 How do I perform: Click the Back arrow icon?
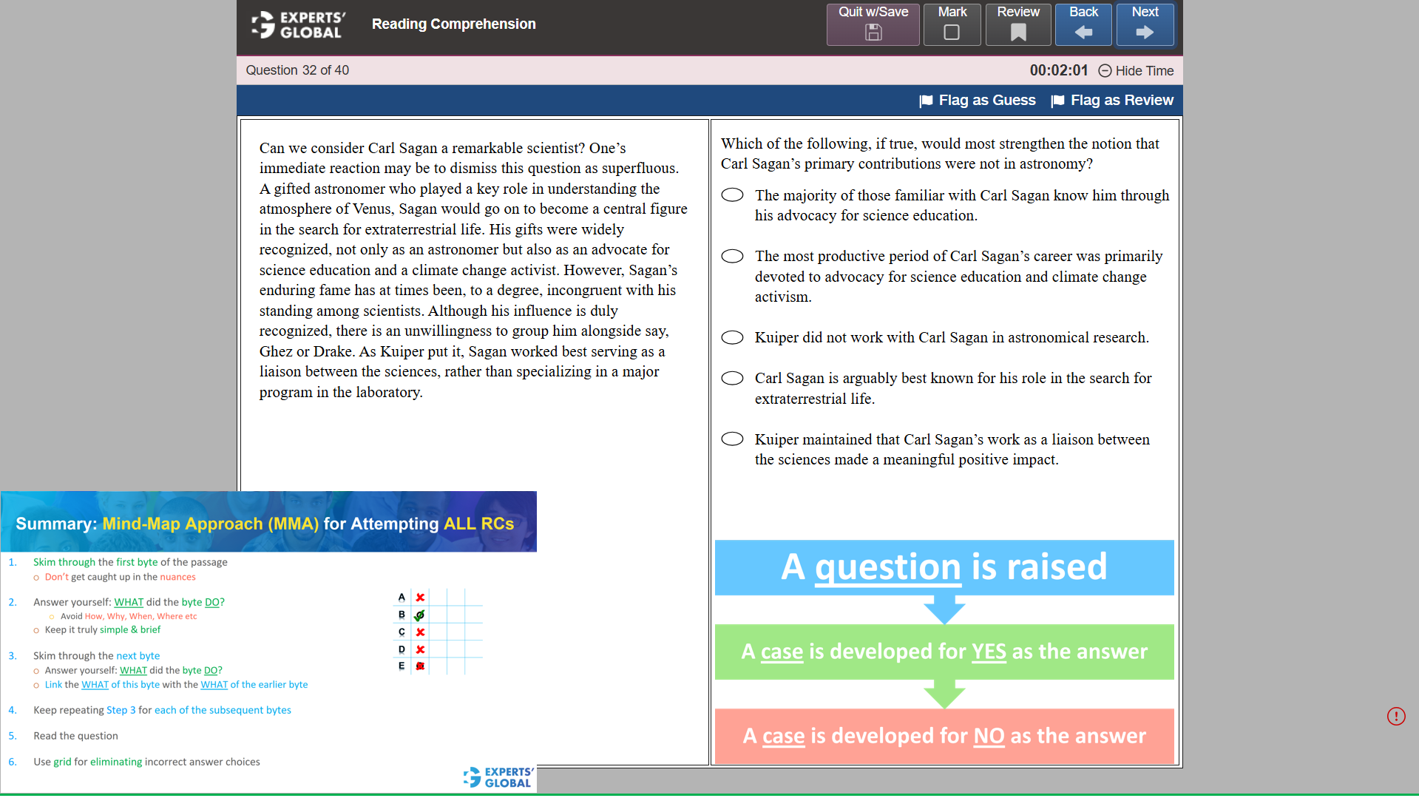click(1083, 32)
